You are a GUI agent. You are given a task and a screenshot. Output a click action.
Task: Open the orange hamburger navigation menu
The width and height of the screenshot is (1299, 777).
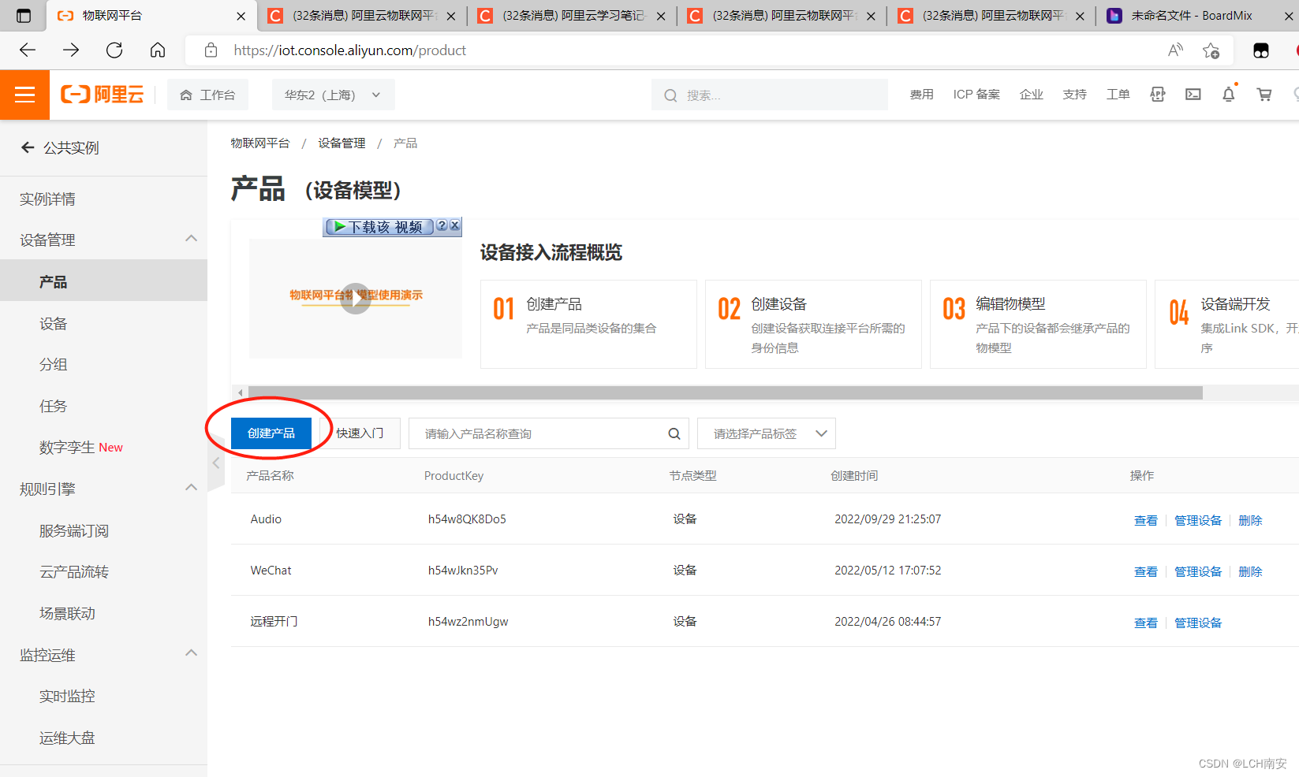pyautogui.click(x=24, y=95)
